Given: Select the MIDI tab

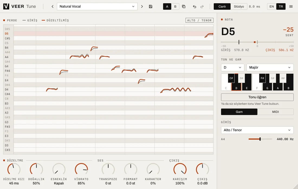Looking at the screenshot, I should click(276, 112).
